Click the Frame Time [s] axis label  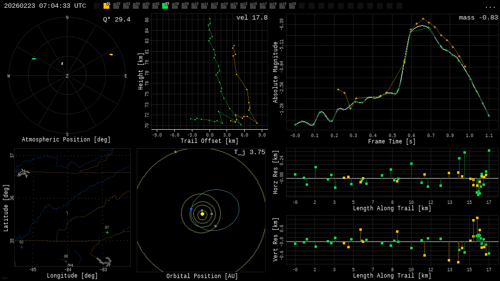392,141
